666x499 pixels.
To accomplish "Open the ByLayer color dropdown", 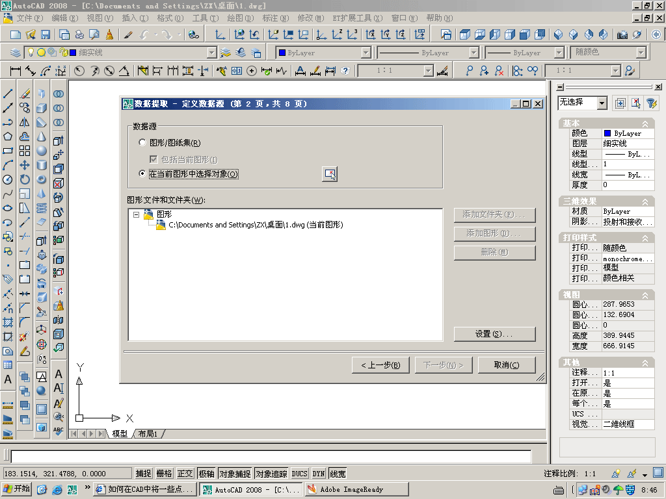I will [366, 53].
